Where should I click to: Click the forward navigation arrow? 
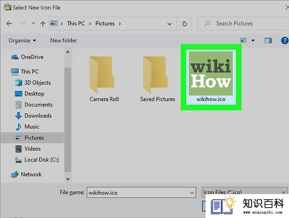pos(23,23)
